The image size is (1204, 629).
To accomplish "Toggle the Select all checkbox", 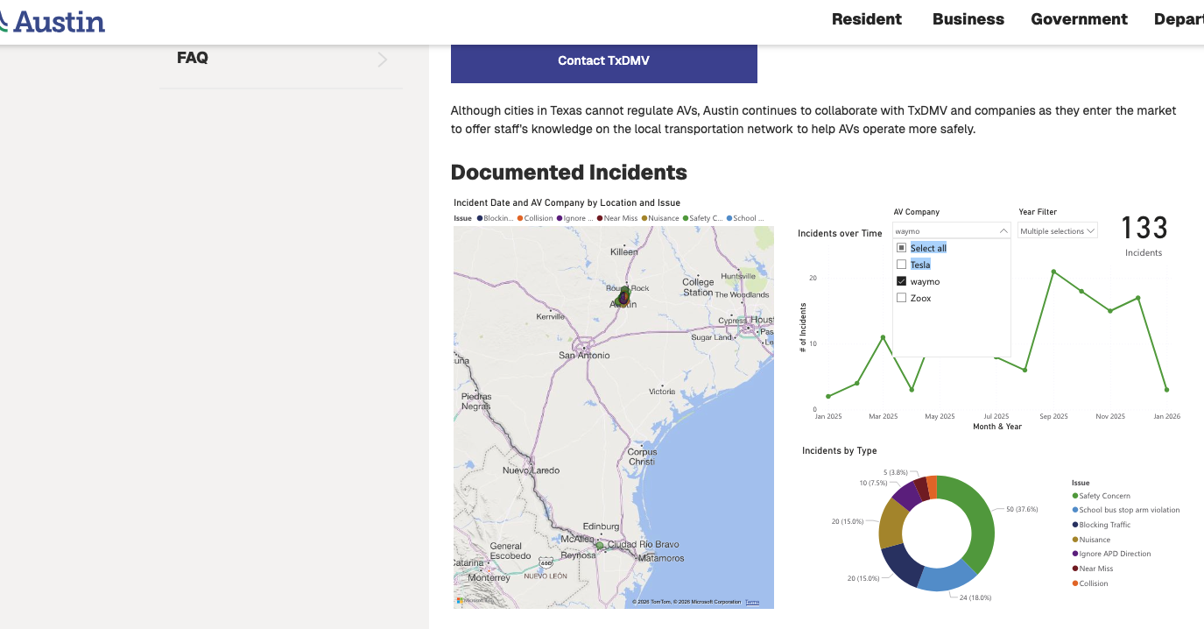I will (x=901, y=248).
